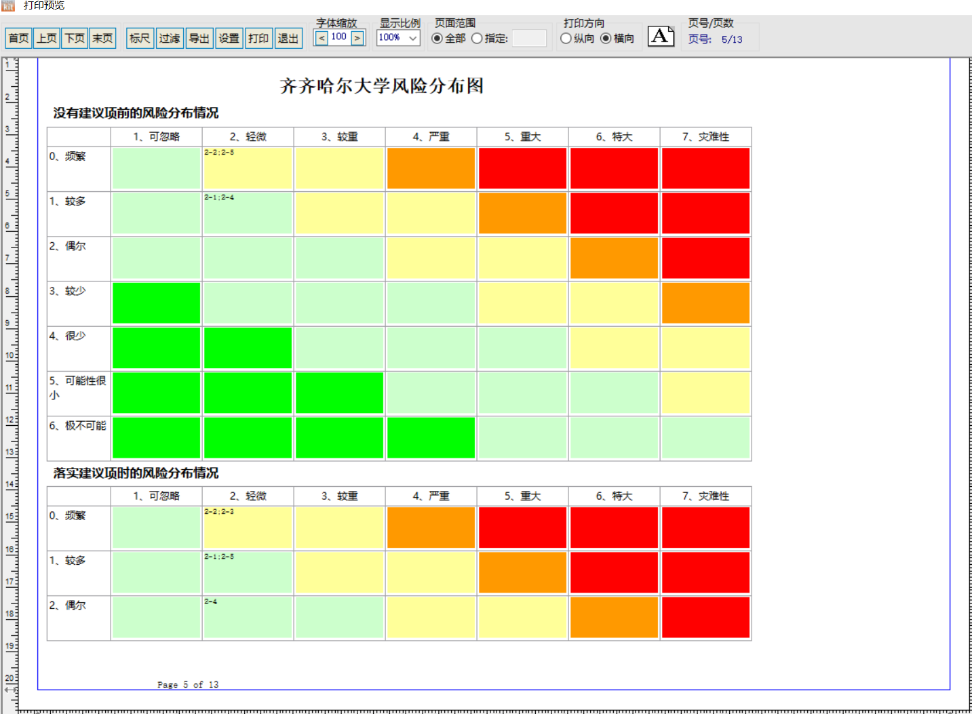The width and height of the screenshot is (972, 714).
Task: Click cell containing 2-2;2-3
Action: [x=248, y=528]
